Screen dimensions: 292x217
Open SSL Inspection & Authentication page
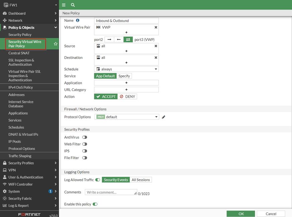(21, 62)
